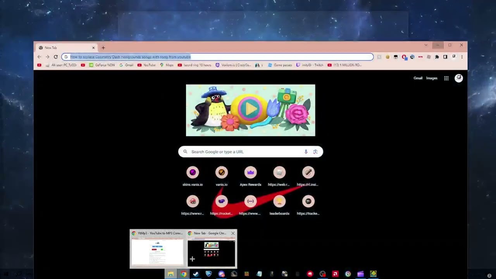
Task: Click the Google search box
Action: 250,152
